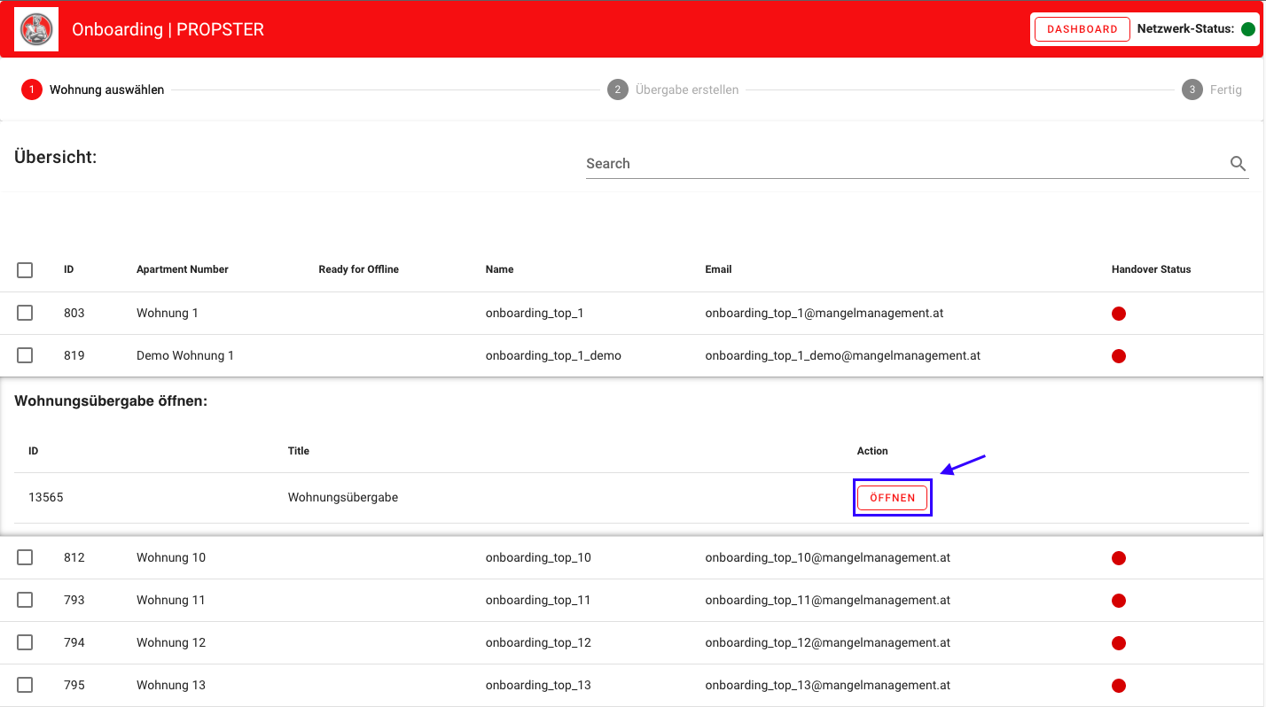Click step 1 circle Wohnung auswählen
Viewport: 1266px width, 707px height.
(x=32, y=89)
